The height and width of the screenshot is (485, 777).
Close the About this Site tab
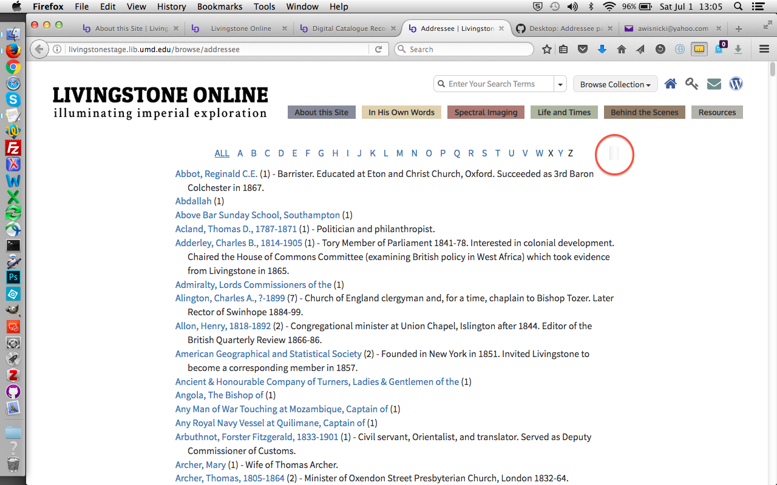[177, 28]
